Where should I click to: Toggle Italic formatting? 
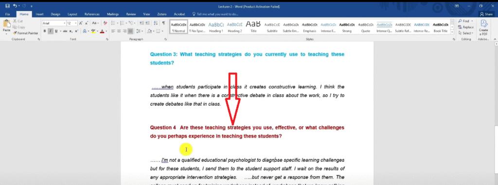click(51, 31)
